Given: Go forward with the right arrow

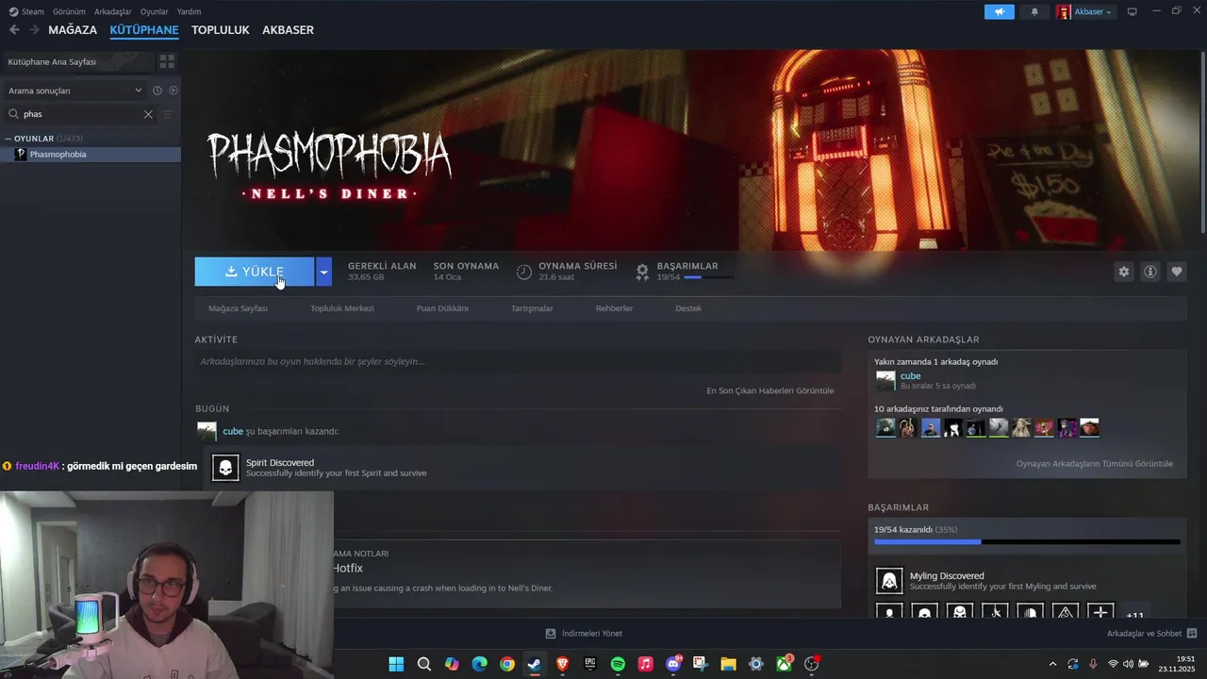Looking at the screenshot, I should point(34,29).
